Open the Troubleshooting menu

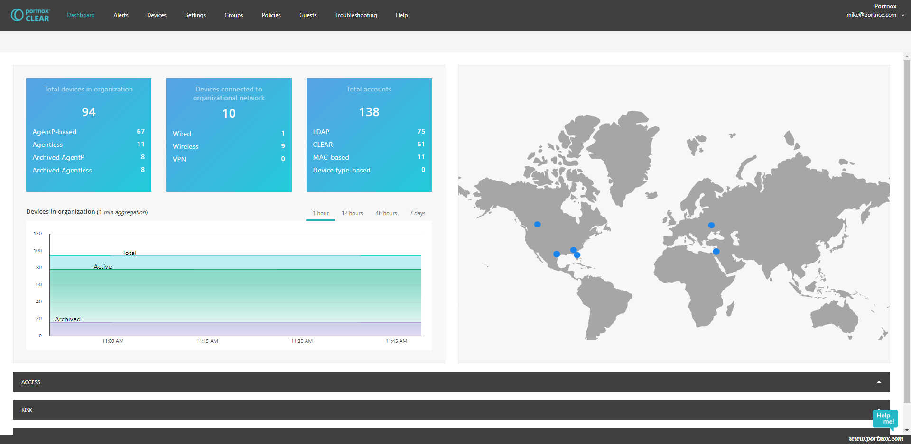point(356,15)
